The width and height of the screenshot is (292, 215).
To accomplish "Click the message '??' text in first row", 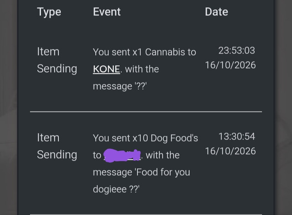I will point(120,86).
